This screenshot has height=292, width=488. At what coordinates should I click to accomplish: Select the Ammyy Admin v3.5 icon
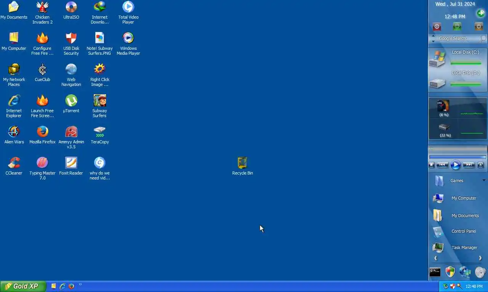(71, 138)
